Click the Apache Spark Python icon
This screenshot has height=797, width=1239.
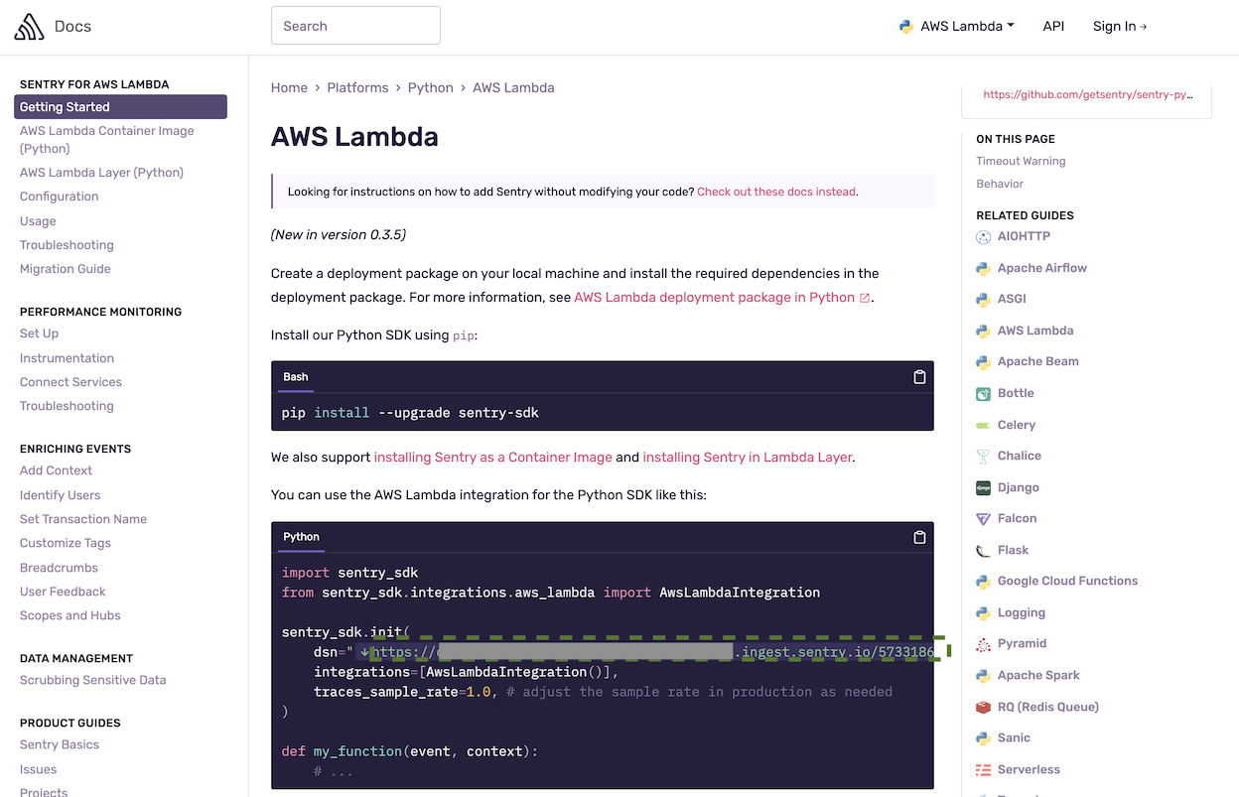(983, 676)
